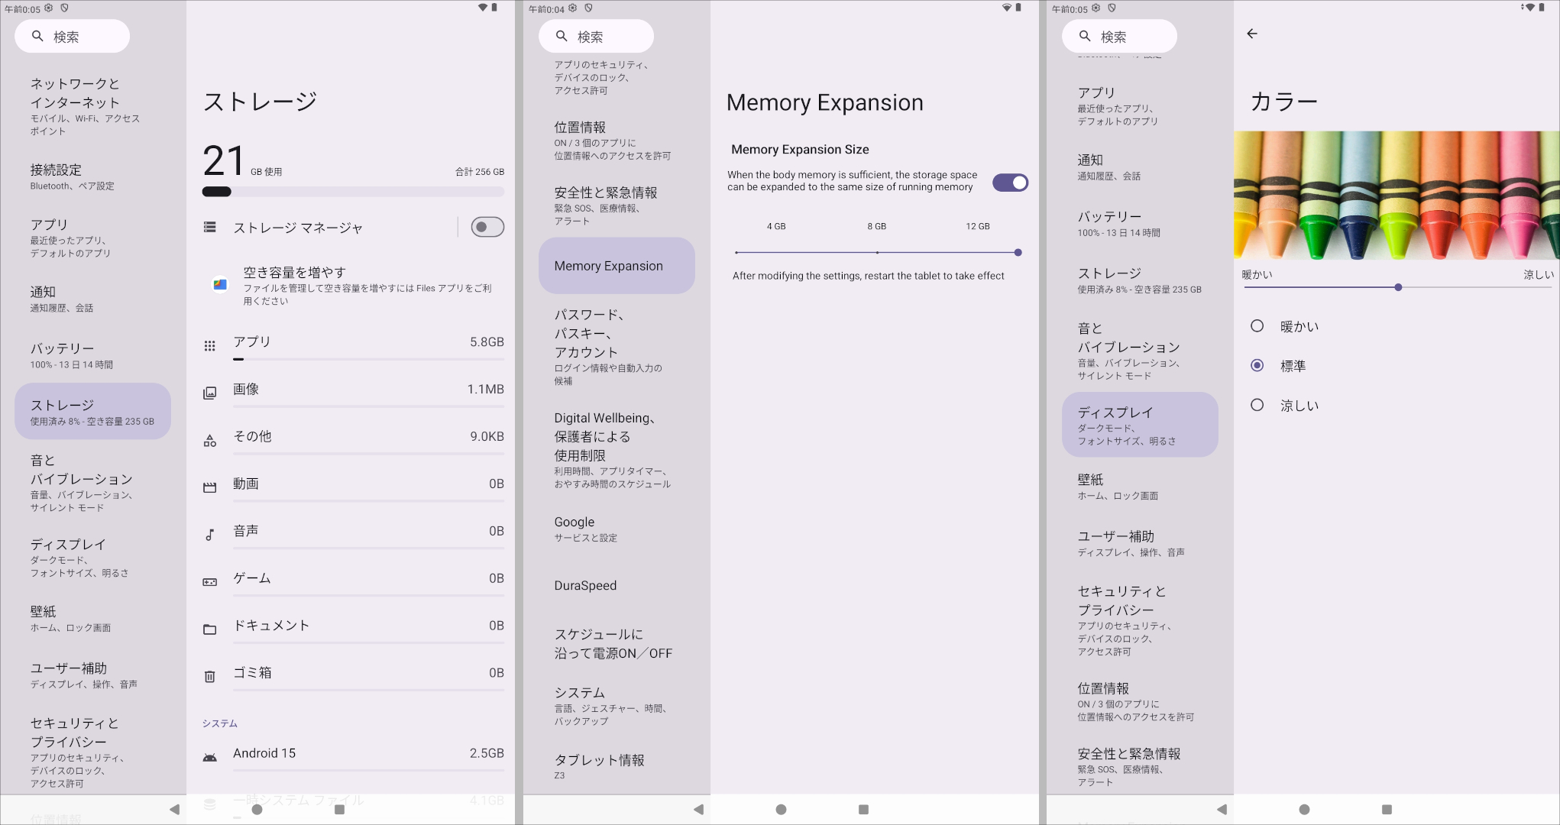Screen dimensions: 1560x825
Task: Click the trash icon next to ゴミ箱
Action: tap(209, 677)
